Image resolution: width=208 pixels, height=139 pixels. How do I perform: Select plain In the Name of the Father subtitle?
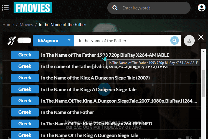click(x=67, y=112)
